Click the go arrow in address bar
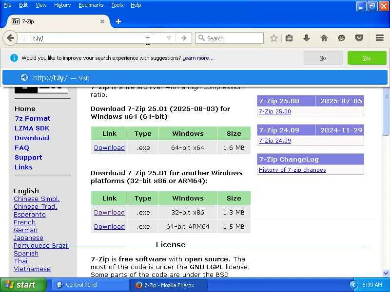 (x=184, y=38)
